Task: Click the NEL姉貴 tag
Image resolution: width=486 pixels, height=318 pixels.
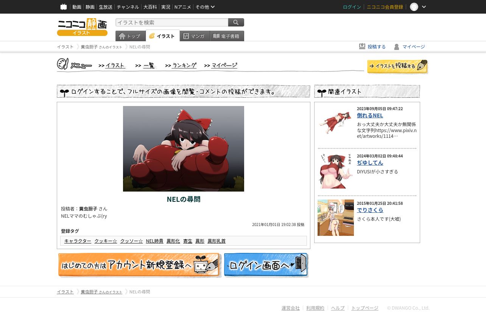Action: coord(155,241)
